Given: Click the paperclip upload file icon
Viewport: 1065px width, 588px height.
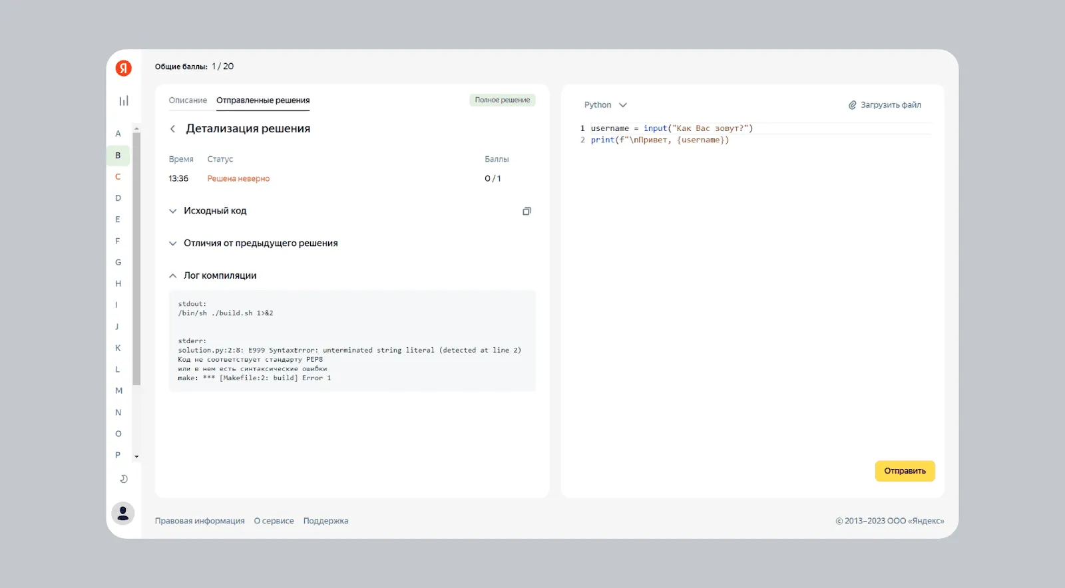Looking at the screenshot, I should [853, 105].
